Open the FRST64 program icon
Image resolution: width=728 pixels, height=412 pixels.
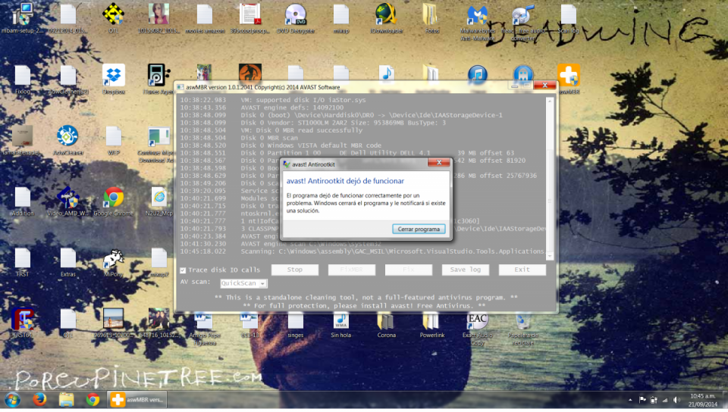[22, 323]
